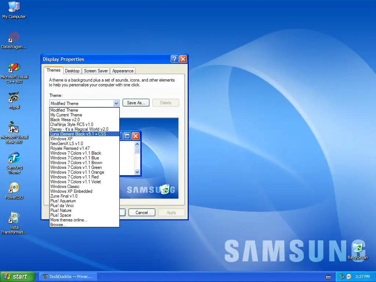Click the Cancel button
376x282 pixels.
(142, 213)
